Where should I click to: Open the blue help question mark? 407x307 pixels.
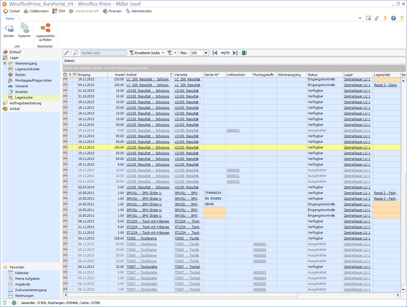(x=393, y=18)
